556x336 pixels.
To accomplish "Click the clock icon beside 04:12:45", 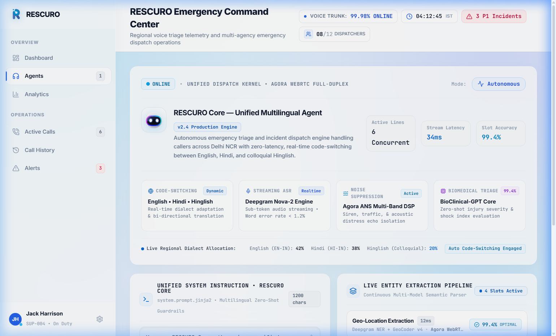I will pyautogui.click(x=409, y=16).
